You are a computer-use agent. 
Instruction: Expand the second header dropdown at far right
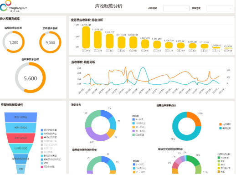220,8
